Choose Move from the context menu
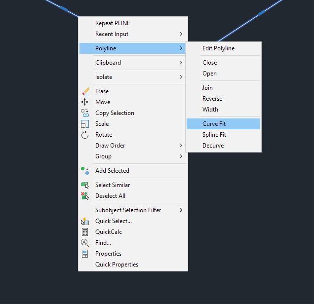 pos(133,102)
